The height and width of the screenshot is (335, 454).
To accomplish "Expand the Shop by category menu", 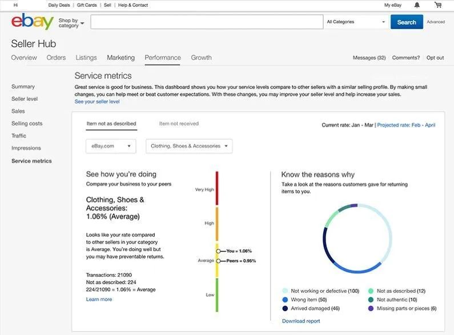I will point(71,23).
